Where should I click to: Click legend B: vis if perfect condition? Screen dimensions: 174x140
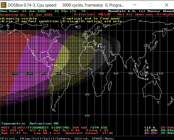pyautogui.click(x=30, y=21)
